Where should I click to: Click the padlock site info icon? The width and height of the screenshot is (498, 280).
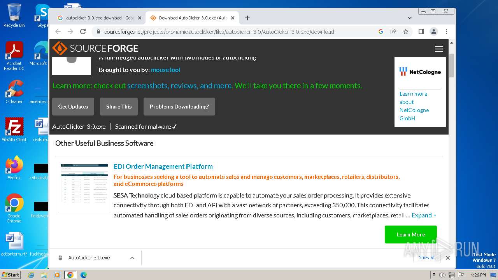[98, 32]
